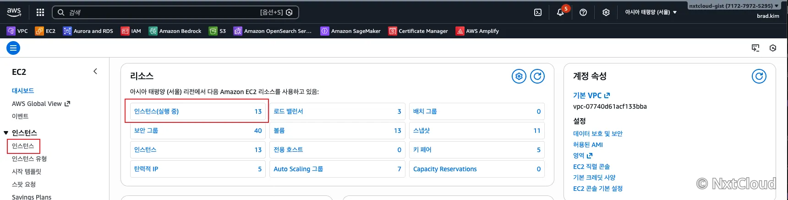788x200 pixels.
Task: Open resource settings gear in 리소스 panel
Action: 519,76
